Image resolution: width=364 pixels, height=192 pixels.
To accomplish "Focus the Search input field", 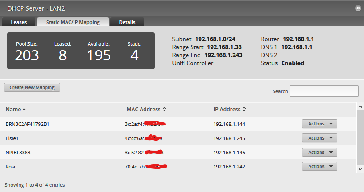I will pyautogui.click(x=324, y=91).
